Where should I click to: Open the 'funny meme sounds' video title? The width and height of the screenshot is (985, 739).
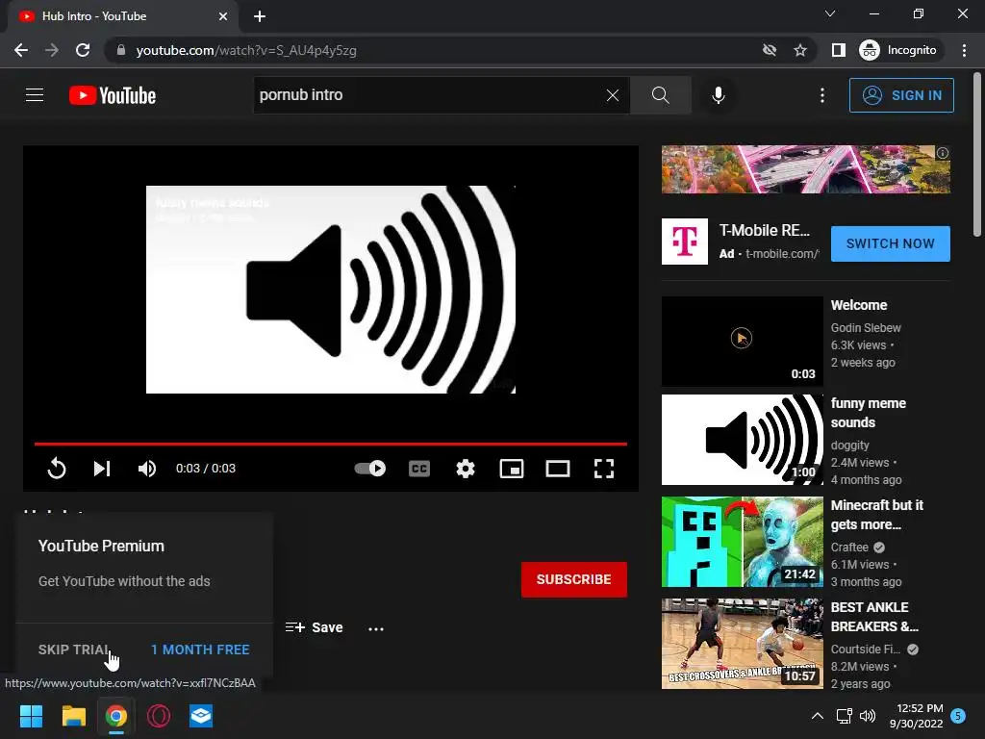coord(869,412)
